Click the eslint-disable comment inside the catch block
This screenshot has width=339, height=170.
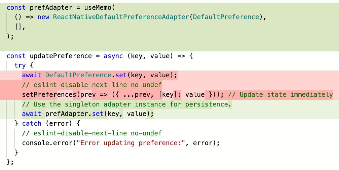click(x=92, y=133)
